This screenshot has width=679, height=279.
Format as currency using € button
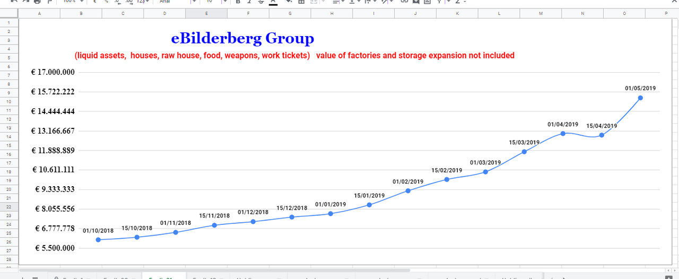click(x=94, y=2)
